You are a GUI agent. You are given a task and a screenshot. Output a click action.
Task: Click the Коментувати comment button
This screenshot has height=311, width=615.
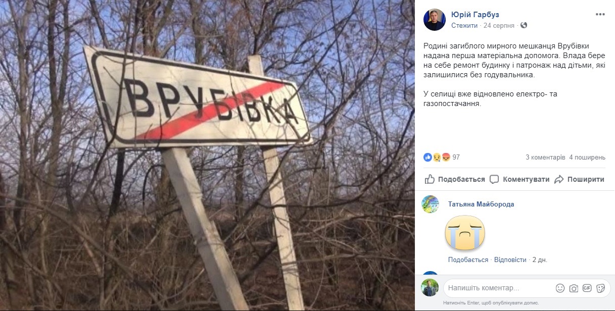pos(519,179)
